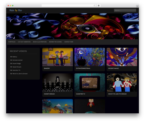
Task: Click the Made by Mur site logo
Action: coord(16,10)
